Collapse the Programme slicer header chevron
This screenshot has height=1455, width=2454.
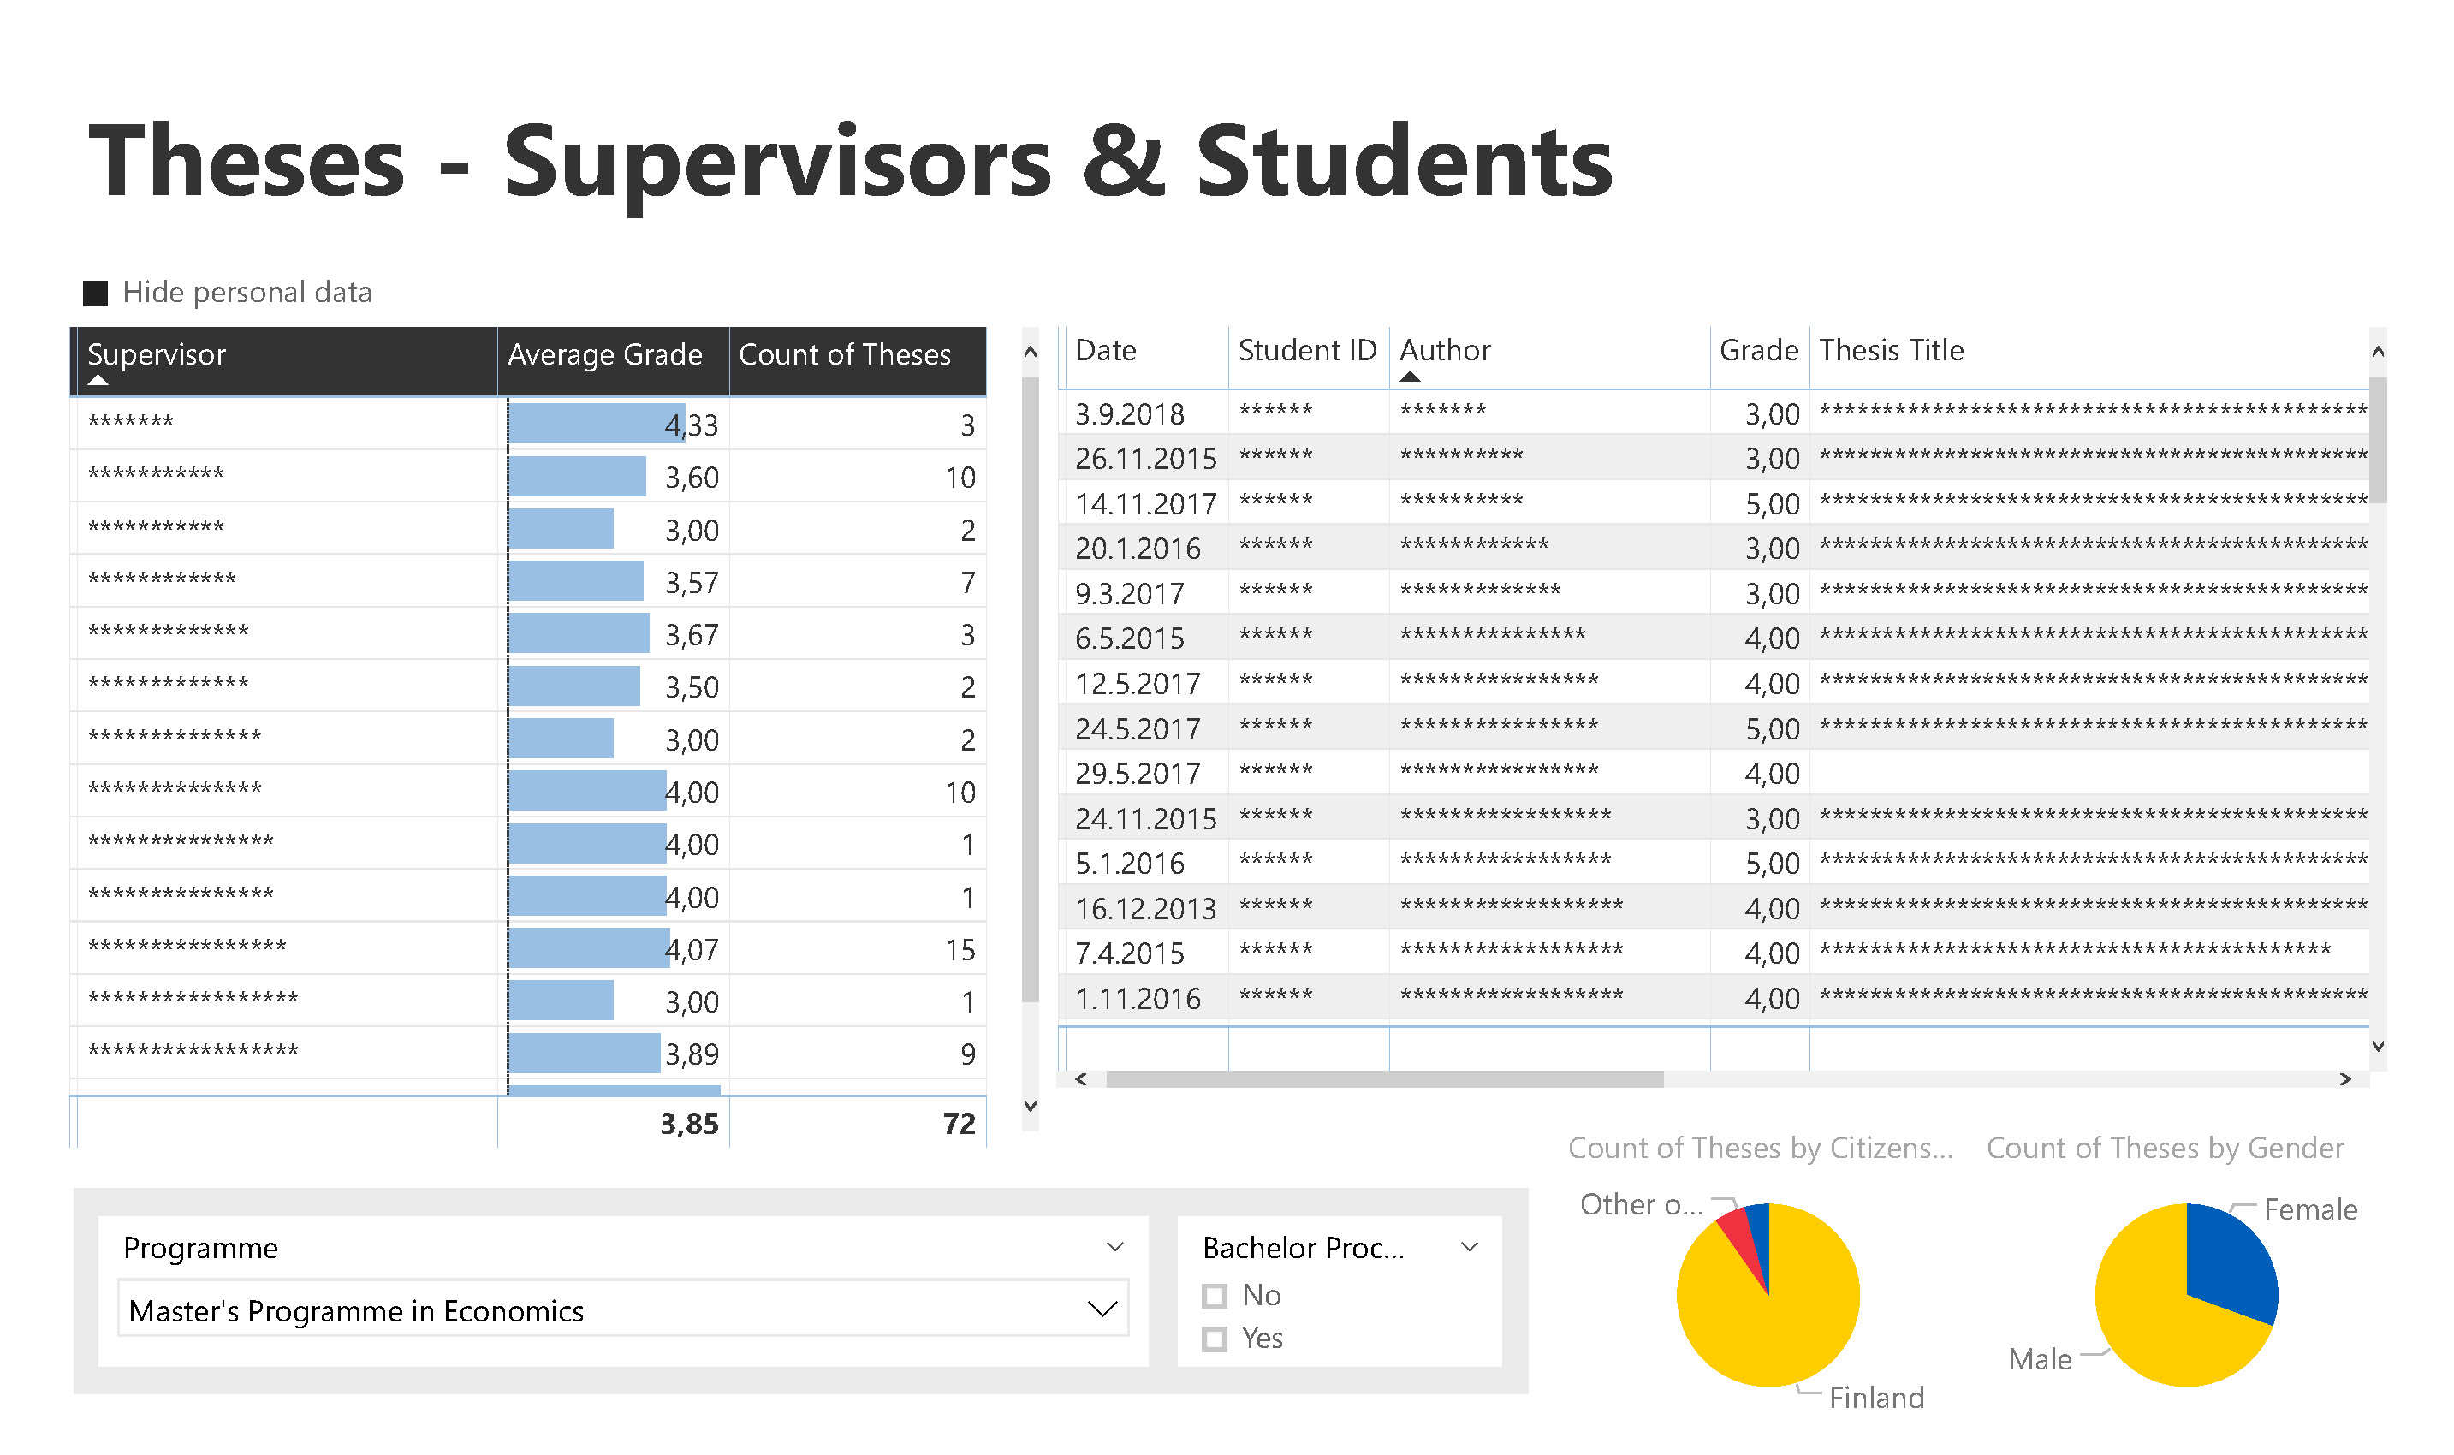click(x=1114, y=1247)
